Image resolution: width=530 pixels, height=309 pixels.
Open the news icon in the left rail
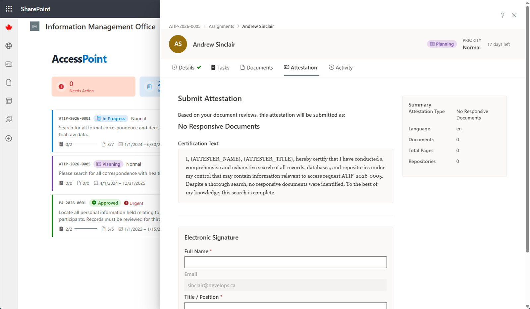tap(9, 64)
